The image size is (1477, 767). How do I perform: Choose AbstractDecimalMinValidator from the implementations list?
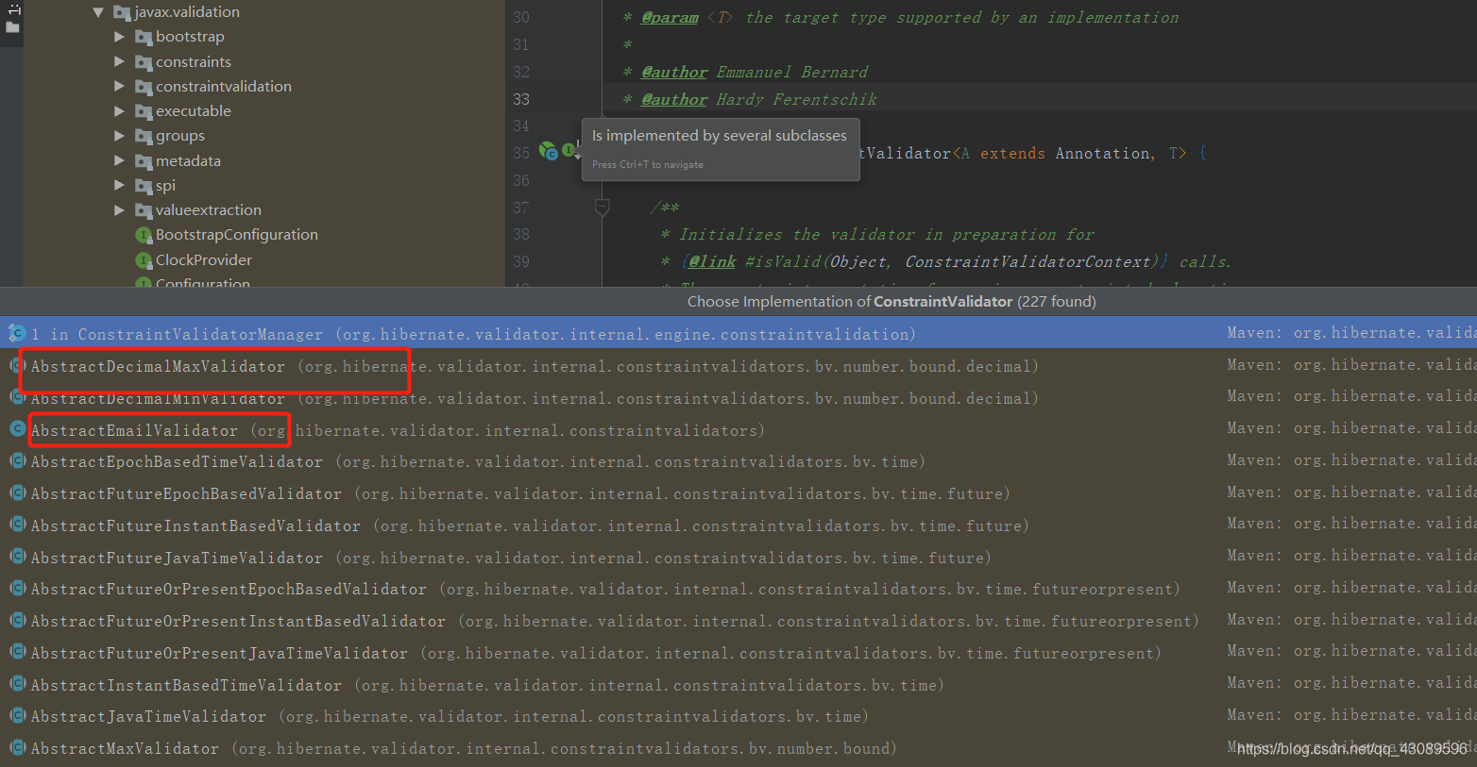[738, 398]
